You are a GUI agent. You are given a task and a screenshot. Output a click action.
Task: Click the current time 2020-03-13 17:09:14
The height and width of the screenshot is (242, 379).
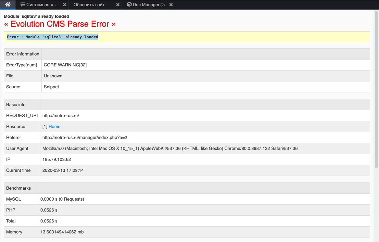click(x=63, y=170)
